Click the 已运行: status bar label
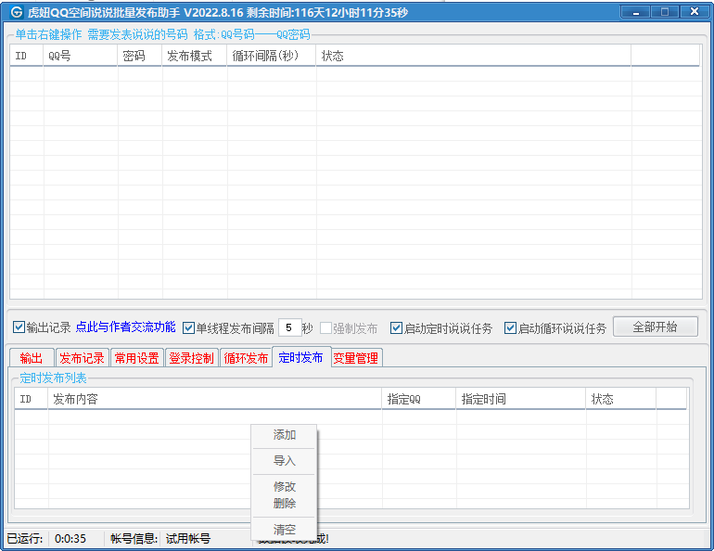This screenshot has height=551, width=714. pos(25,539)
